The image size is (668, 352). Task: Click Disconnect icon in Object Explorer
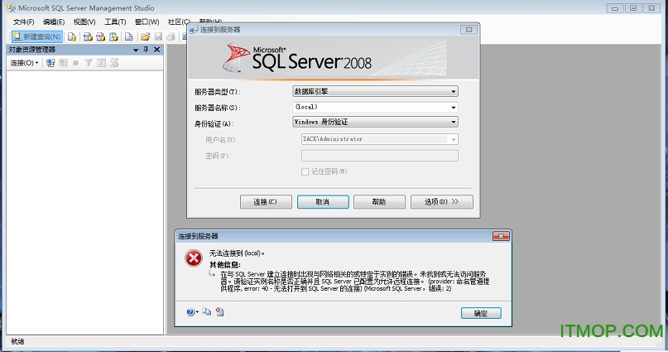pyautogui.click(x=64, y=63)
